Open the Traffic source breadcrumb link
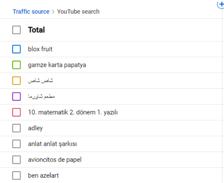 point(31,12)
